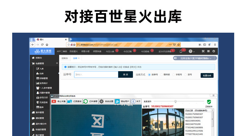Screen dimensions: 247x136
Task: Open 问题件管理 in the sidebar
Action: pos(43,93)
